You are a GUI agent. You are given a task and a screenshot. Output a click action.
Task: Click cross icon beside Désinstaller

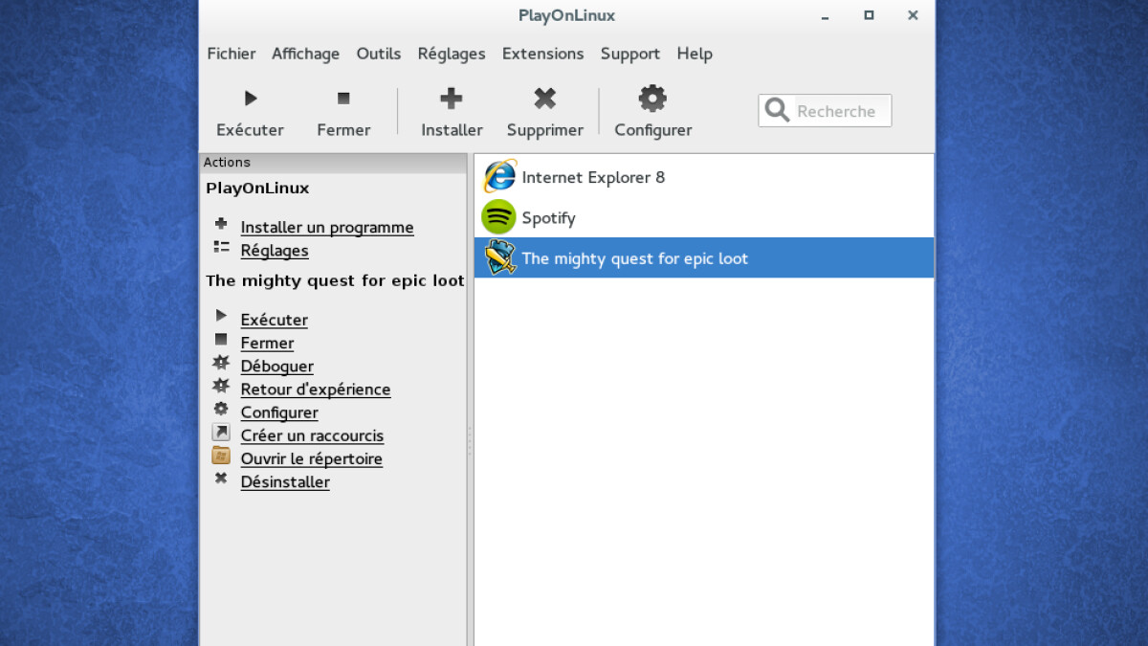pyautogui.click(x=221, y=479)
